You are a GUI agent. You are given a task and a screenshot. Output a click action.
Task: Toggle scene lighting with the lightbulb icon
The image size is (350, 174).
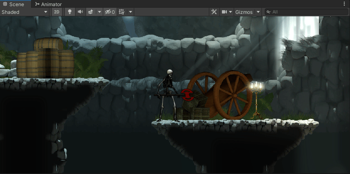(x=70, y=12)
